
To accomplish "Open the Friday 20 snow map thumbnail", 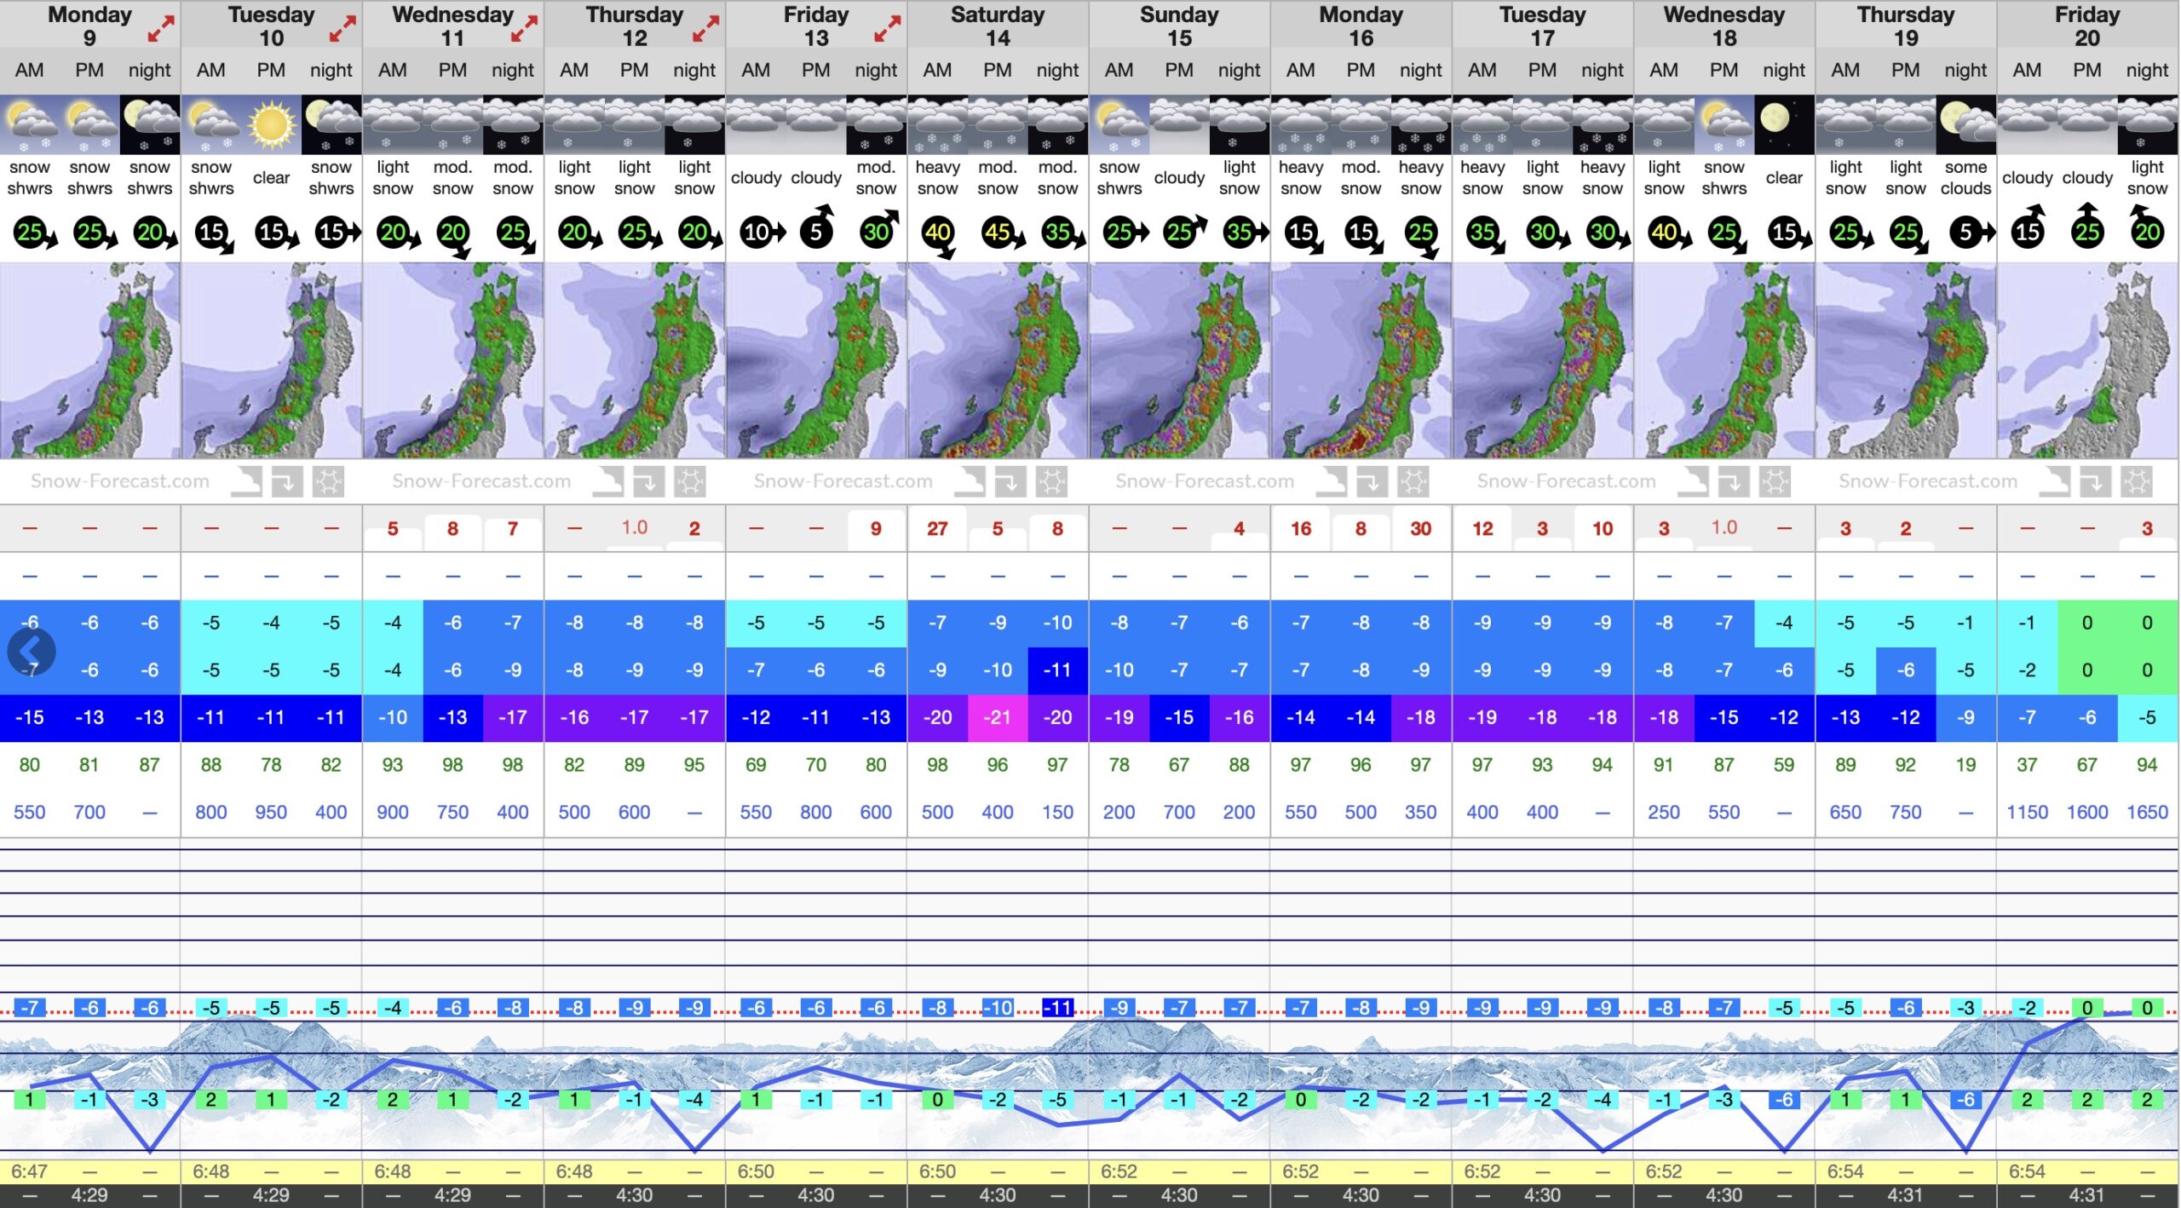I will [x=2087, y=360].
